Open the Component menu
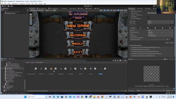176x99 pixels. [x=22, y=4]
